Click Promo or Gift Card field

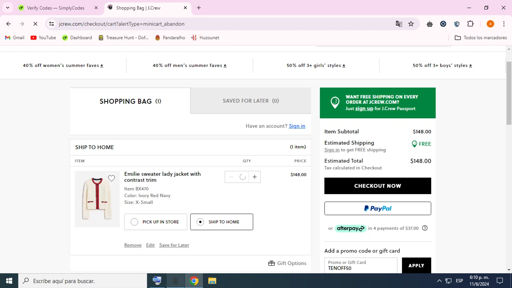[x=361, y=265]
